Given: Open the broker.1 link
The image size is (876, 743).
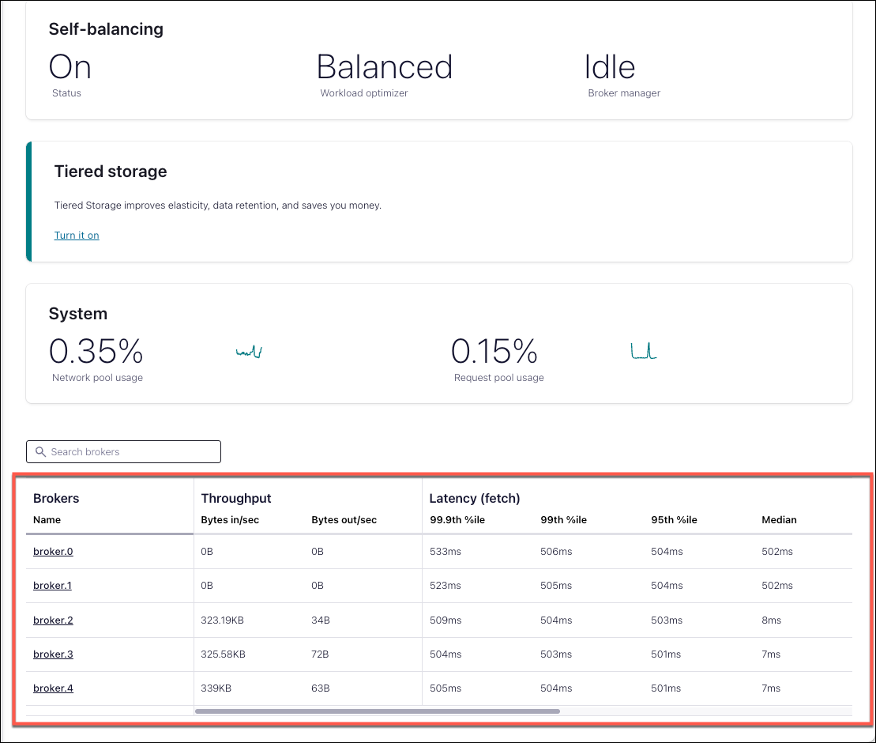Looking at the screenshot, I should (x=53, y=586).
